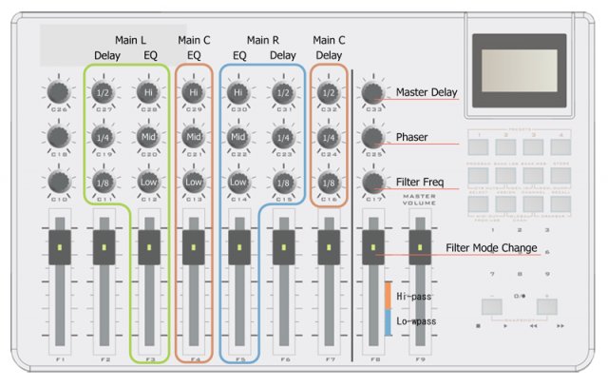Viewport: 608px width, 387px height.
Task: Click the F5 fader handle
Action: pos(239,247)
